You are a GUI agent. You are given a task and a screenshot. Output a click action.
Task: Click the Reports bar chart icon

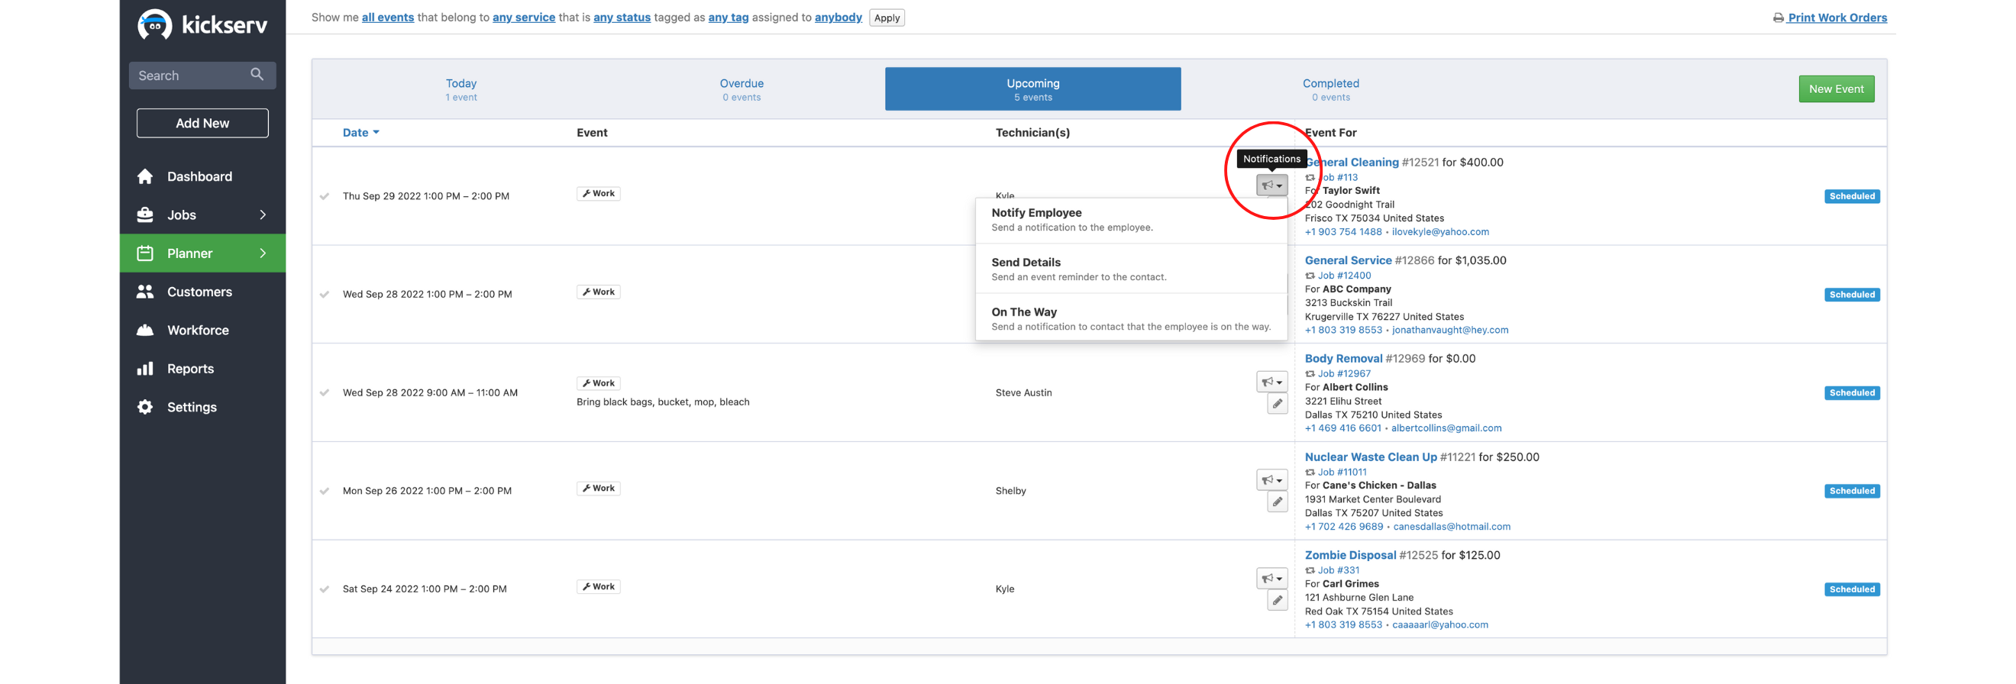[145, 369]
